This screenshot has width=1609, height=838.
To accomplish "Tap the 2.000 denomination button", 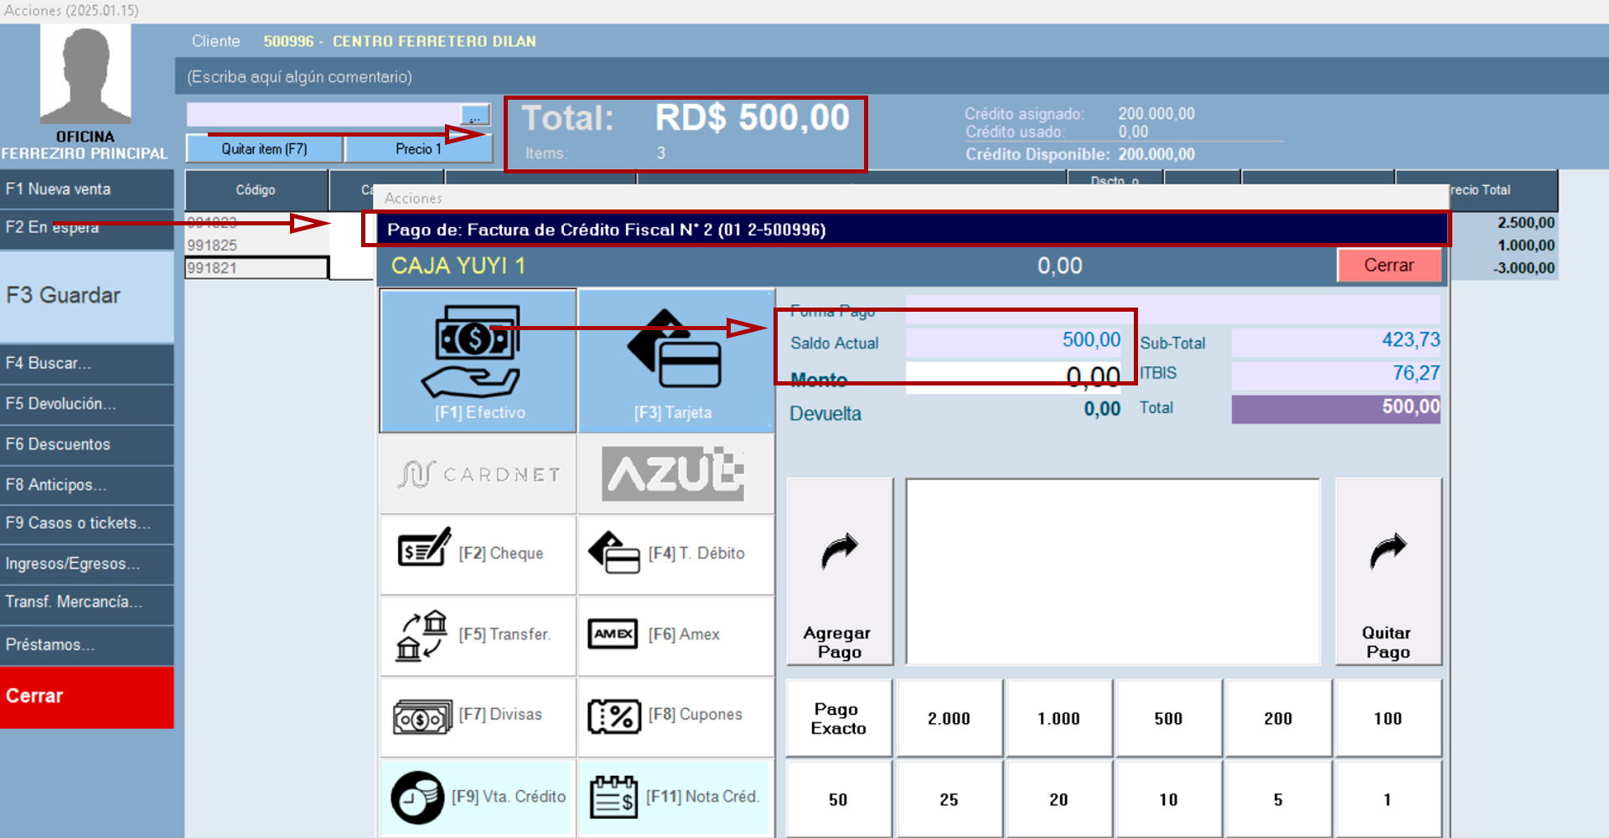I will pyautogui.click(x=949, y=718).
